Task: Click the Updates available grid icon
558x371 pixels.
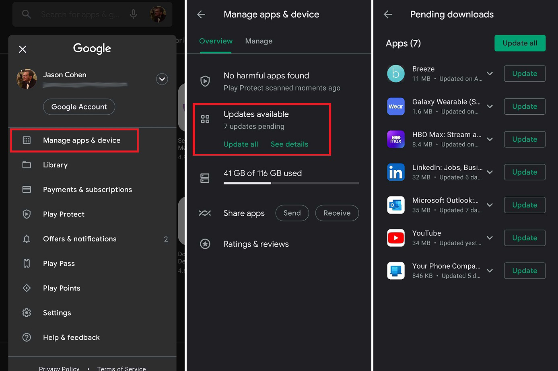Action: point(205,119)
